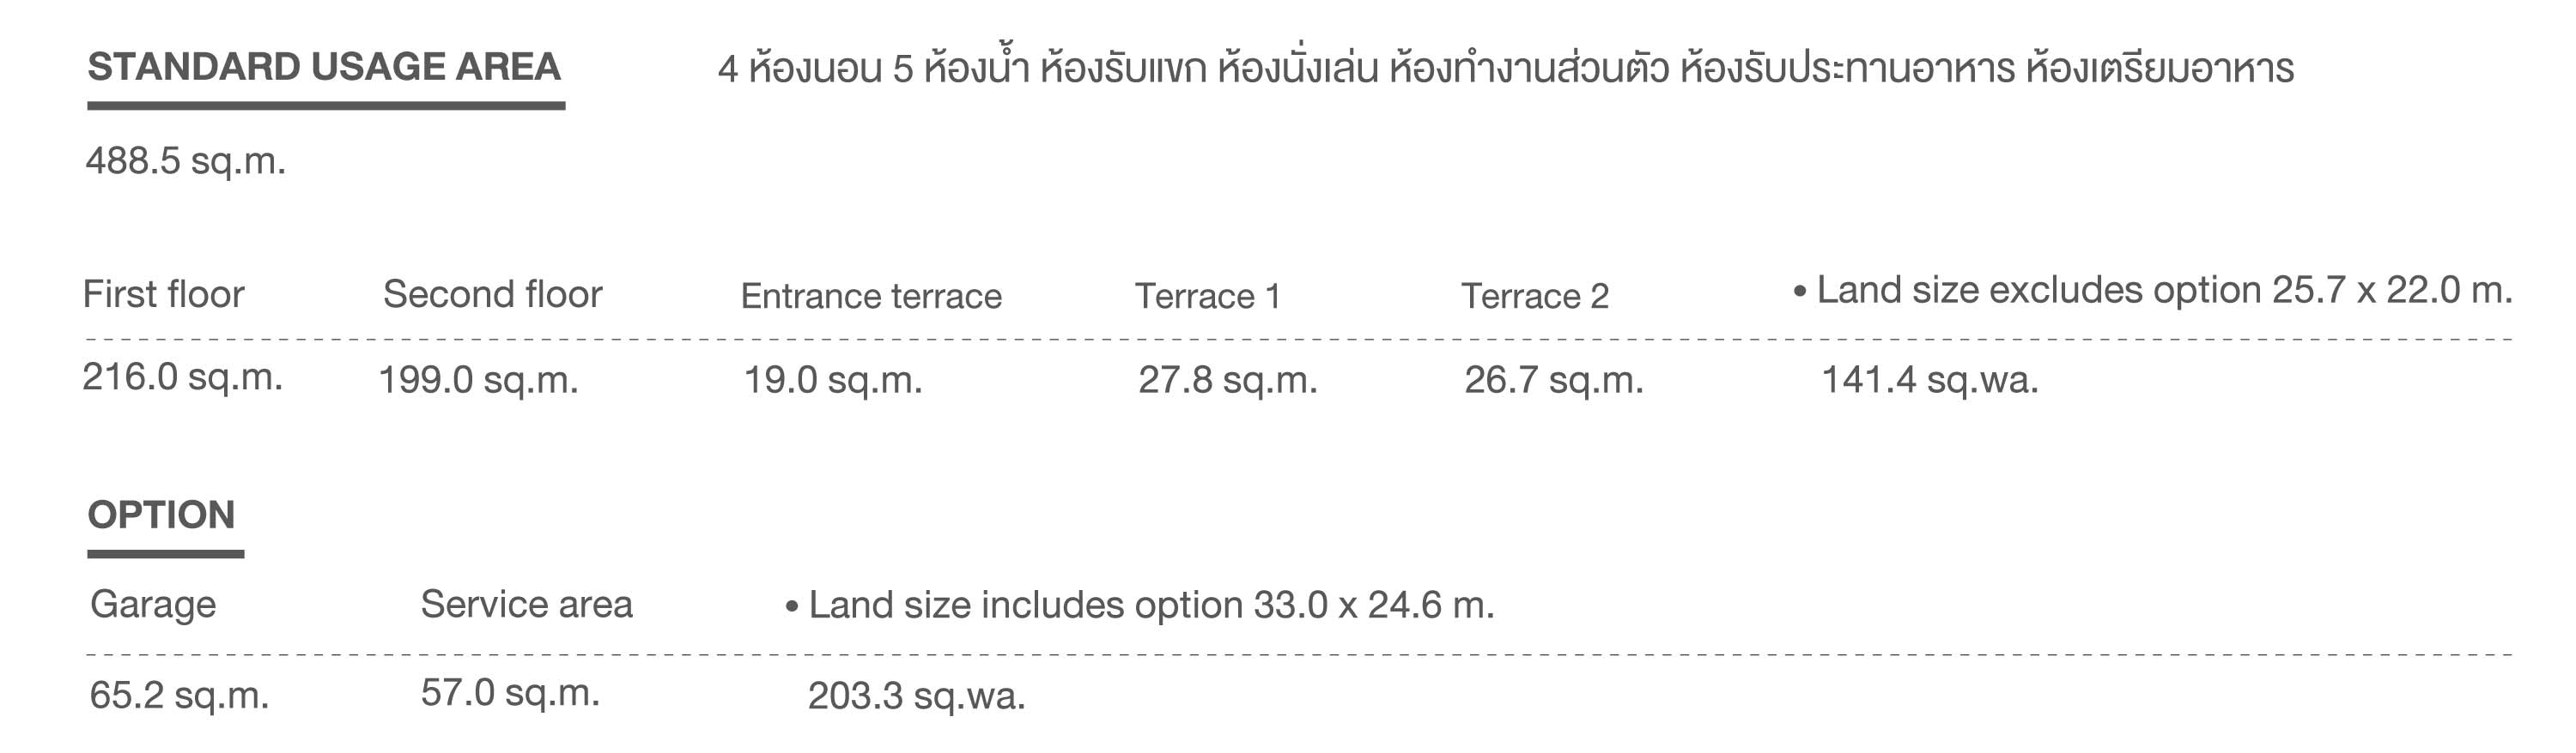Click the OPTION heading

[161, 515]
